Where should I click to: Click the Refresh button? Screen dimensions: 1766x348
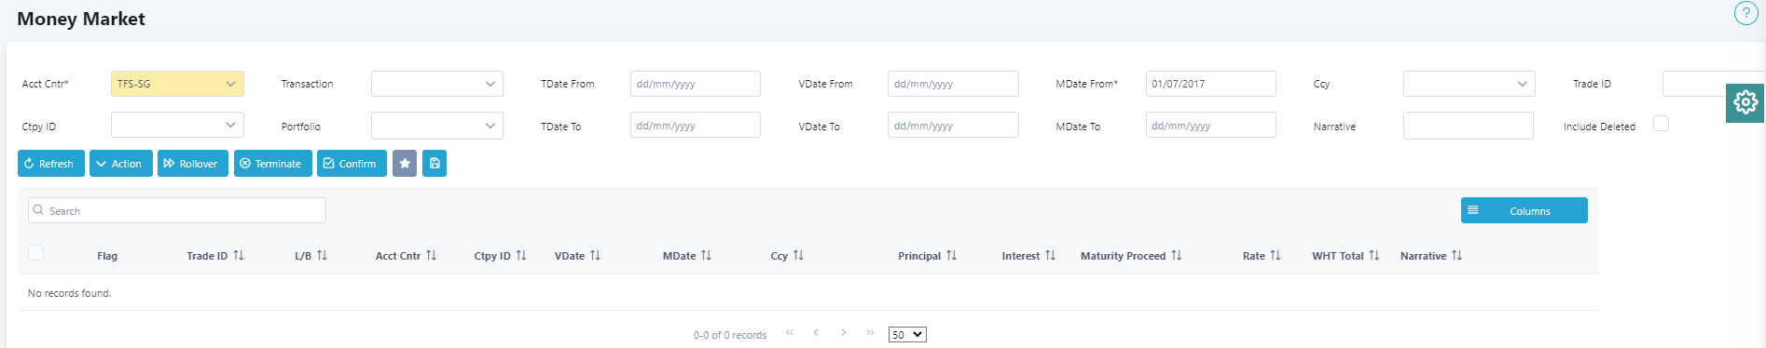pos(51,164)
